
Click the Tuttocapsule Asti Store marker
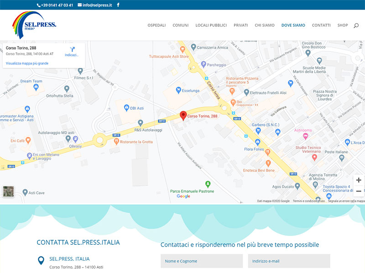183,49
